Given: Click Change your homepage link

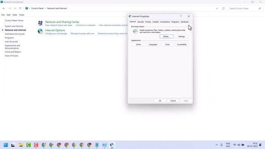Looking at the screenshot, I should tap(56, 34).
